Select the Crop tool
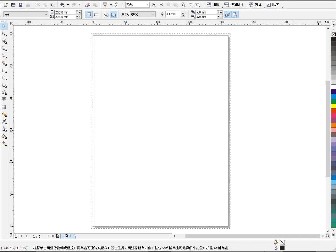The height and width of the screenshot is (252, 336). (4, 41)
